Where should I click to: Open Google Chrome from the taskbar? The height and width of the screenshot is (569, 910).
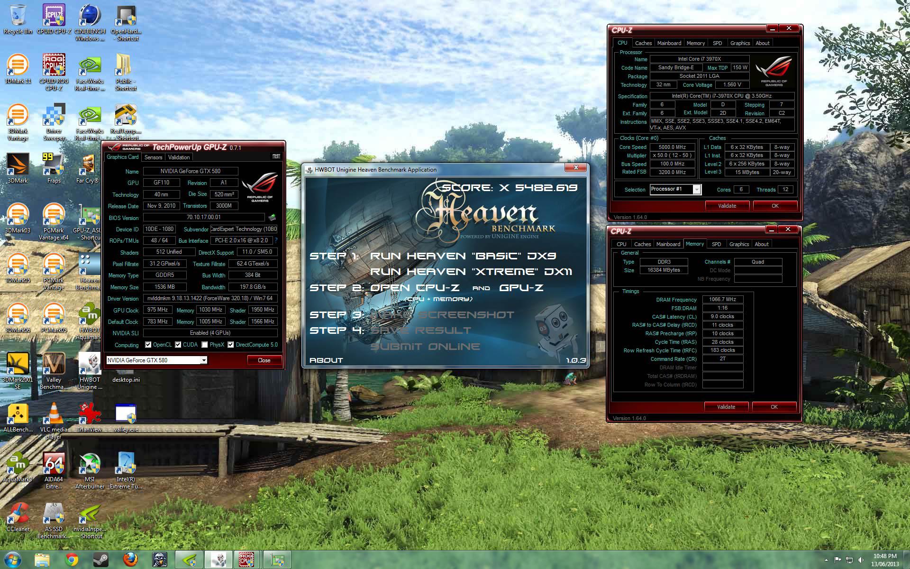coord(72,560)
